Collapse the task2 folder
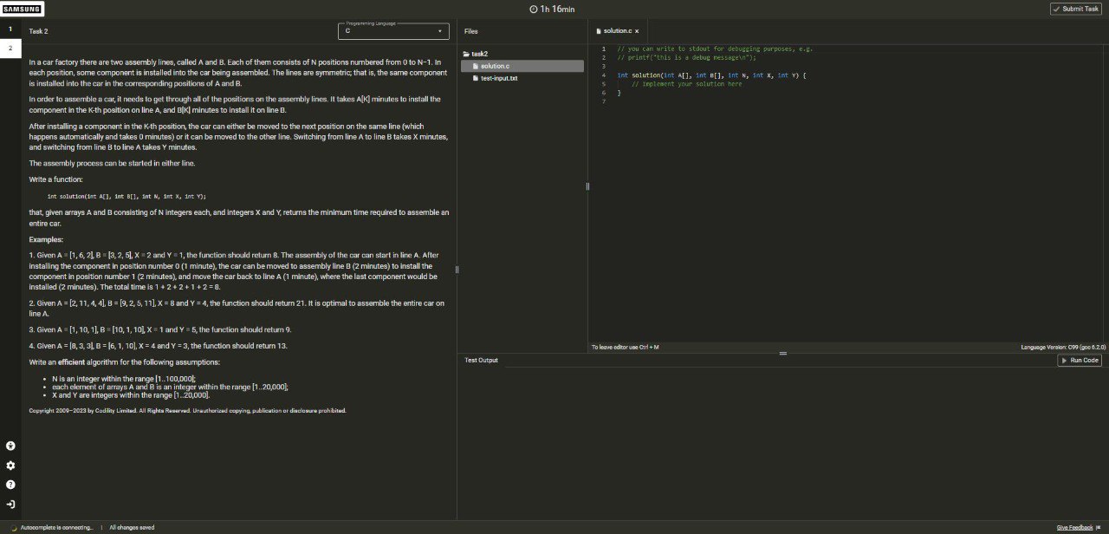Image resolution: width=1109 pixels, height=534 pixels. [475, 54]
